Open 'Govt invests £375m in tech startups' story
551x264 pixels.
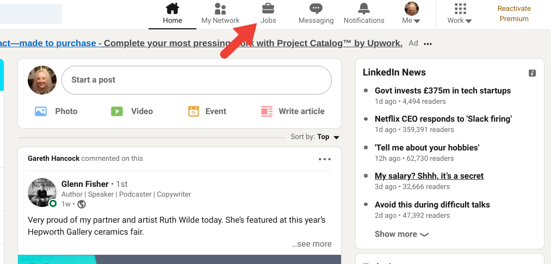pos(443,91)
